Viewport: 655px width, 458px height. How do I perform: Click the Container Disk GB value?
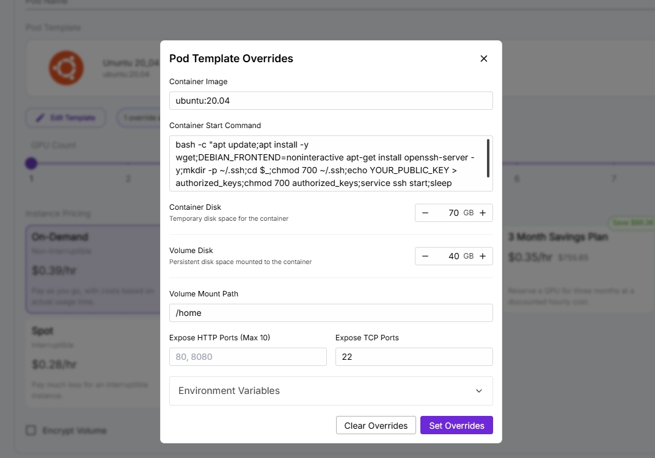(x=453, y=213)
